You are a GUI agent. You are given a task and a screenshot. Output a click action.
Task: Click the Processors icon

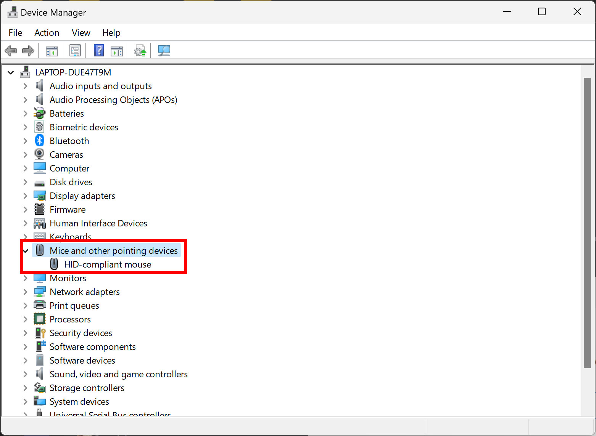click(40, 319)
